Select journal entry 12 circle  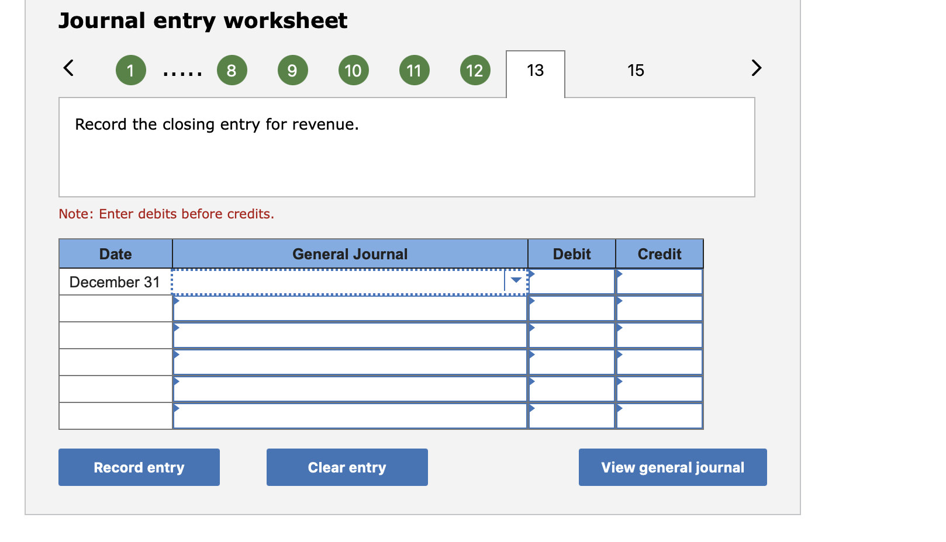[x=475, y=70]
